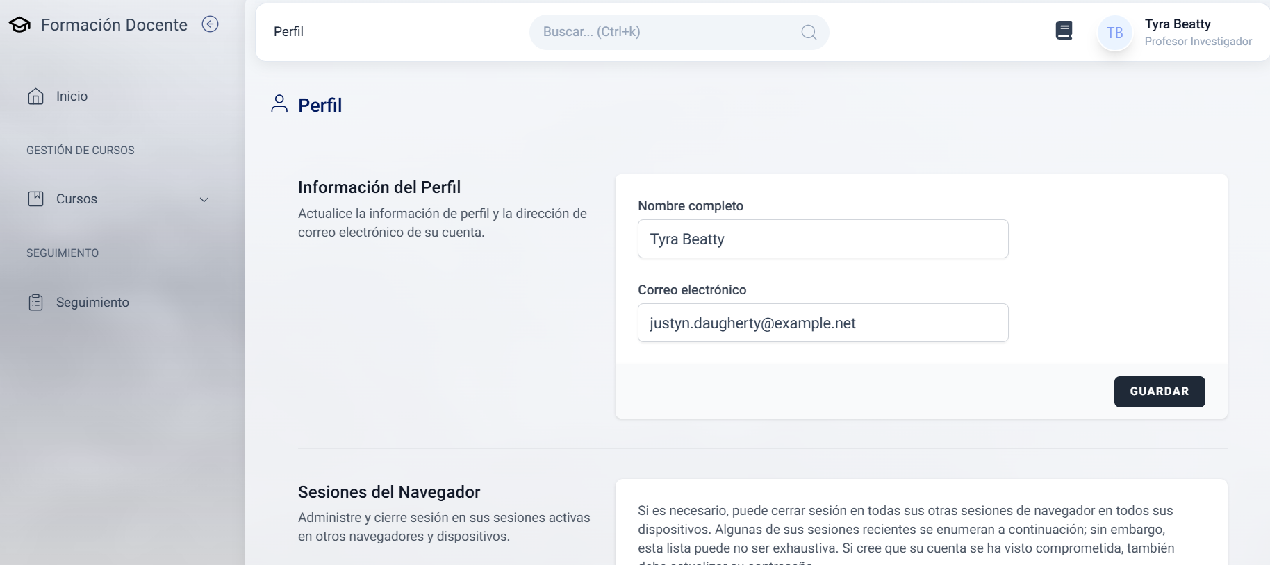1270x565 pixels.
Task: Click the Seguimiento clipboard icon
Action: (35, 303)
